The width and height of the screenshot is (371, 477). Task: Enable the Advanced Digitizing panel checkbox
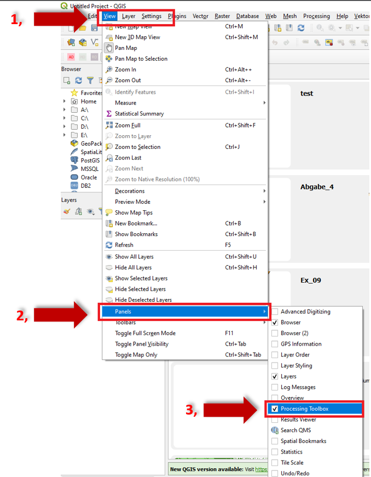[275, 312]
